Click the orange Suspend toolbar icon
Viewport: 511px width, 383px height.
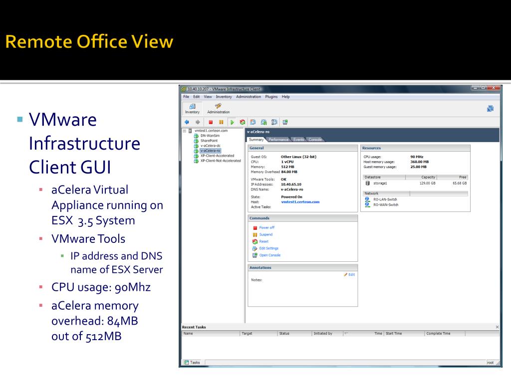[221, 122]
